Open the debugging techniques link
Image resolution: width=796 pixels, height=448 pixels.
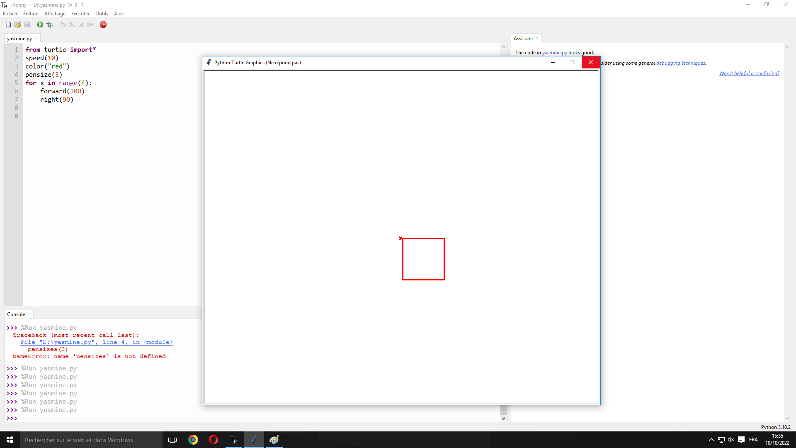680,63
